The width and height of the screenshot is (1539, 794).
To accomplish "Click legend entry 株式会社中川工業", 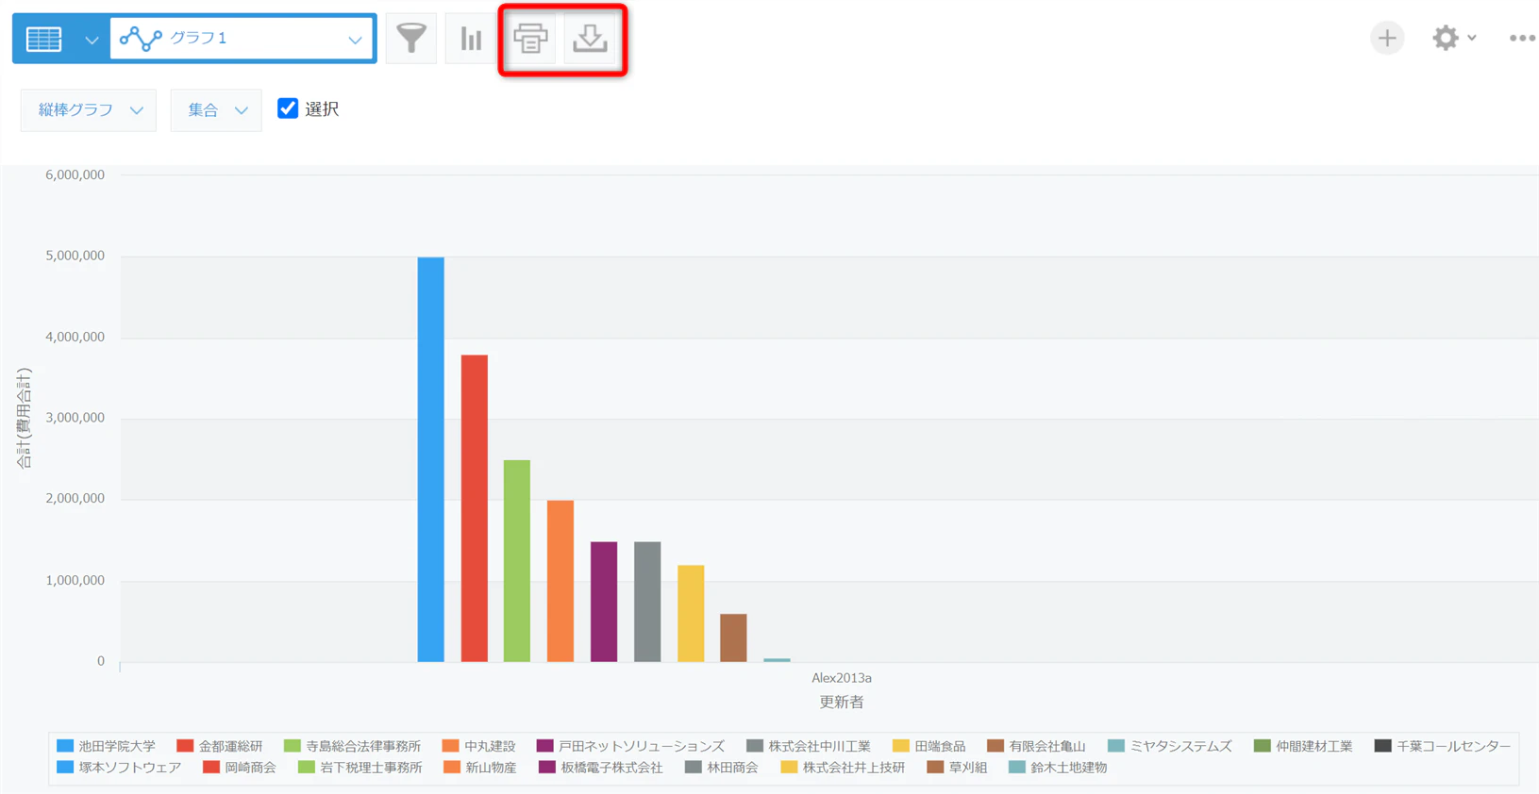I will coord(809,746).
